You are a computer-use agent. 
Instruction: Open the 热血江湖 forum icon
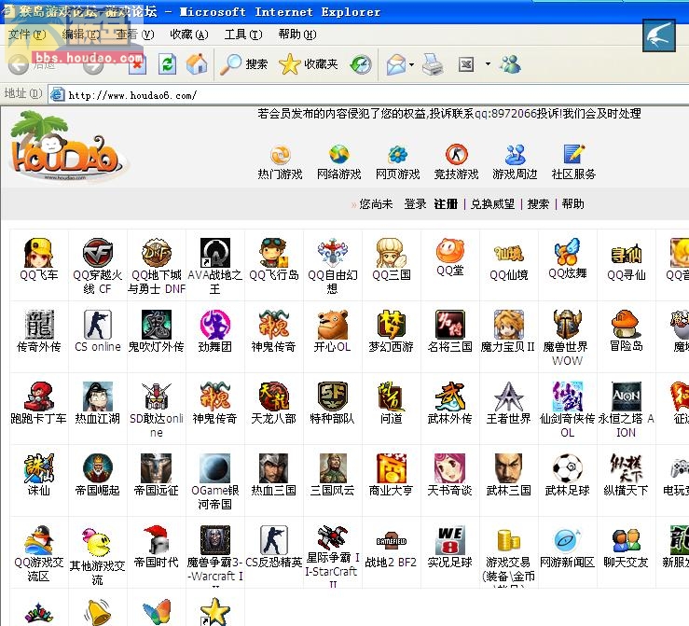[x=98, y=396]
